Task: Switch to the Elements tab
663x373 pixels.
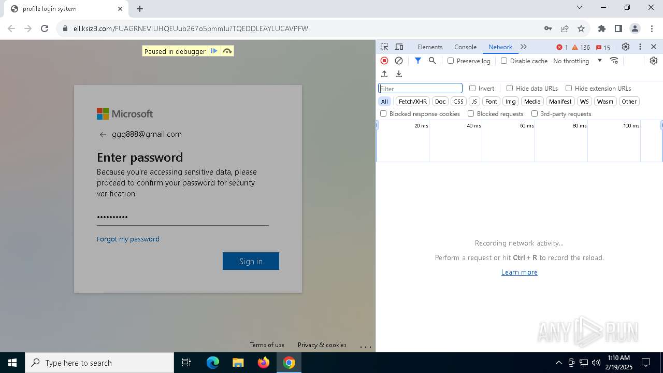Action: (430, 47)
